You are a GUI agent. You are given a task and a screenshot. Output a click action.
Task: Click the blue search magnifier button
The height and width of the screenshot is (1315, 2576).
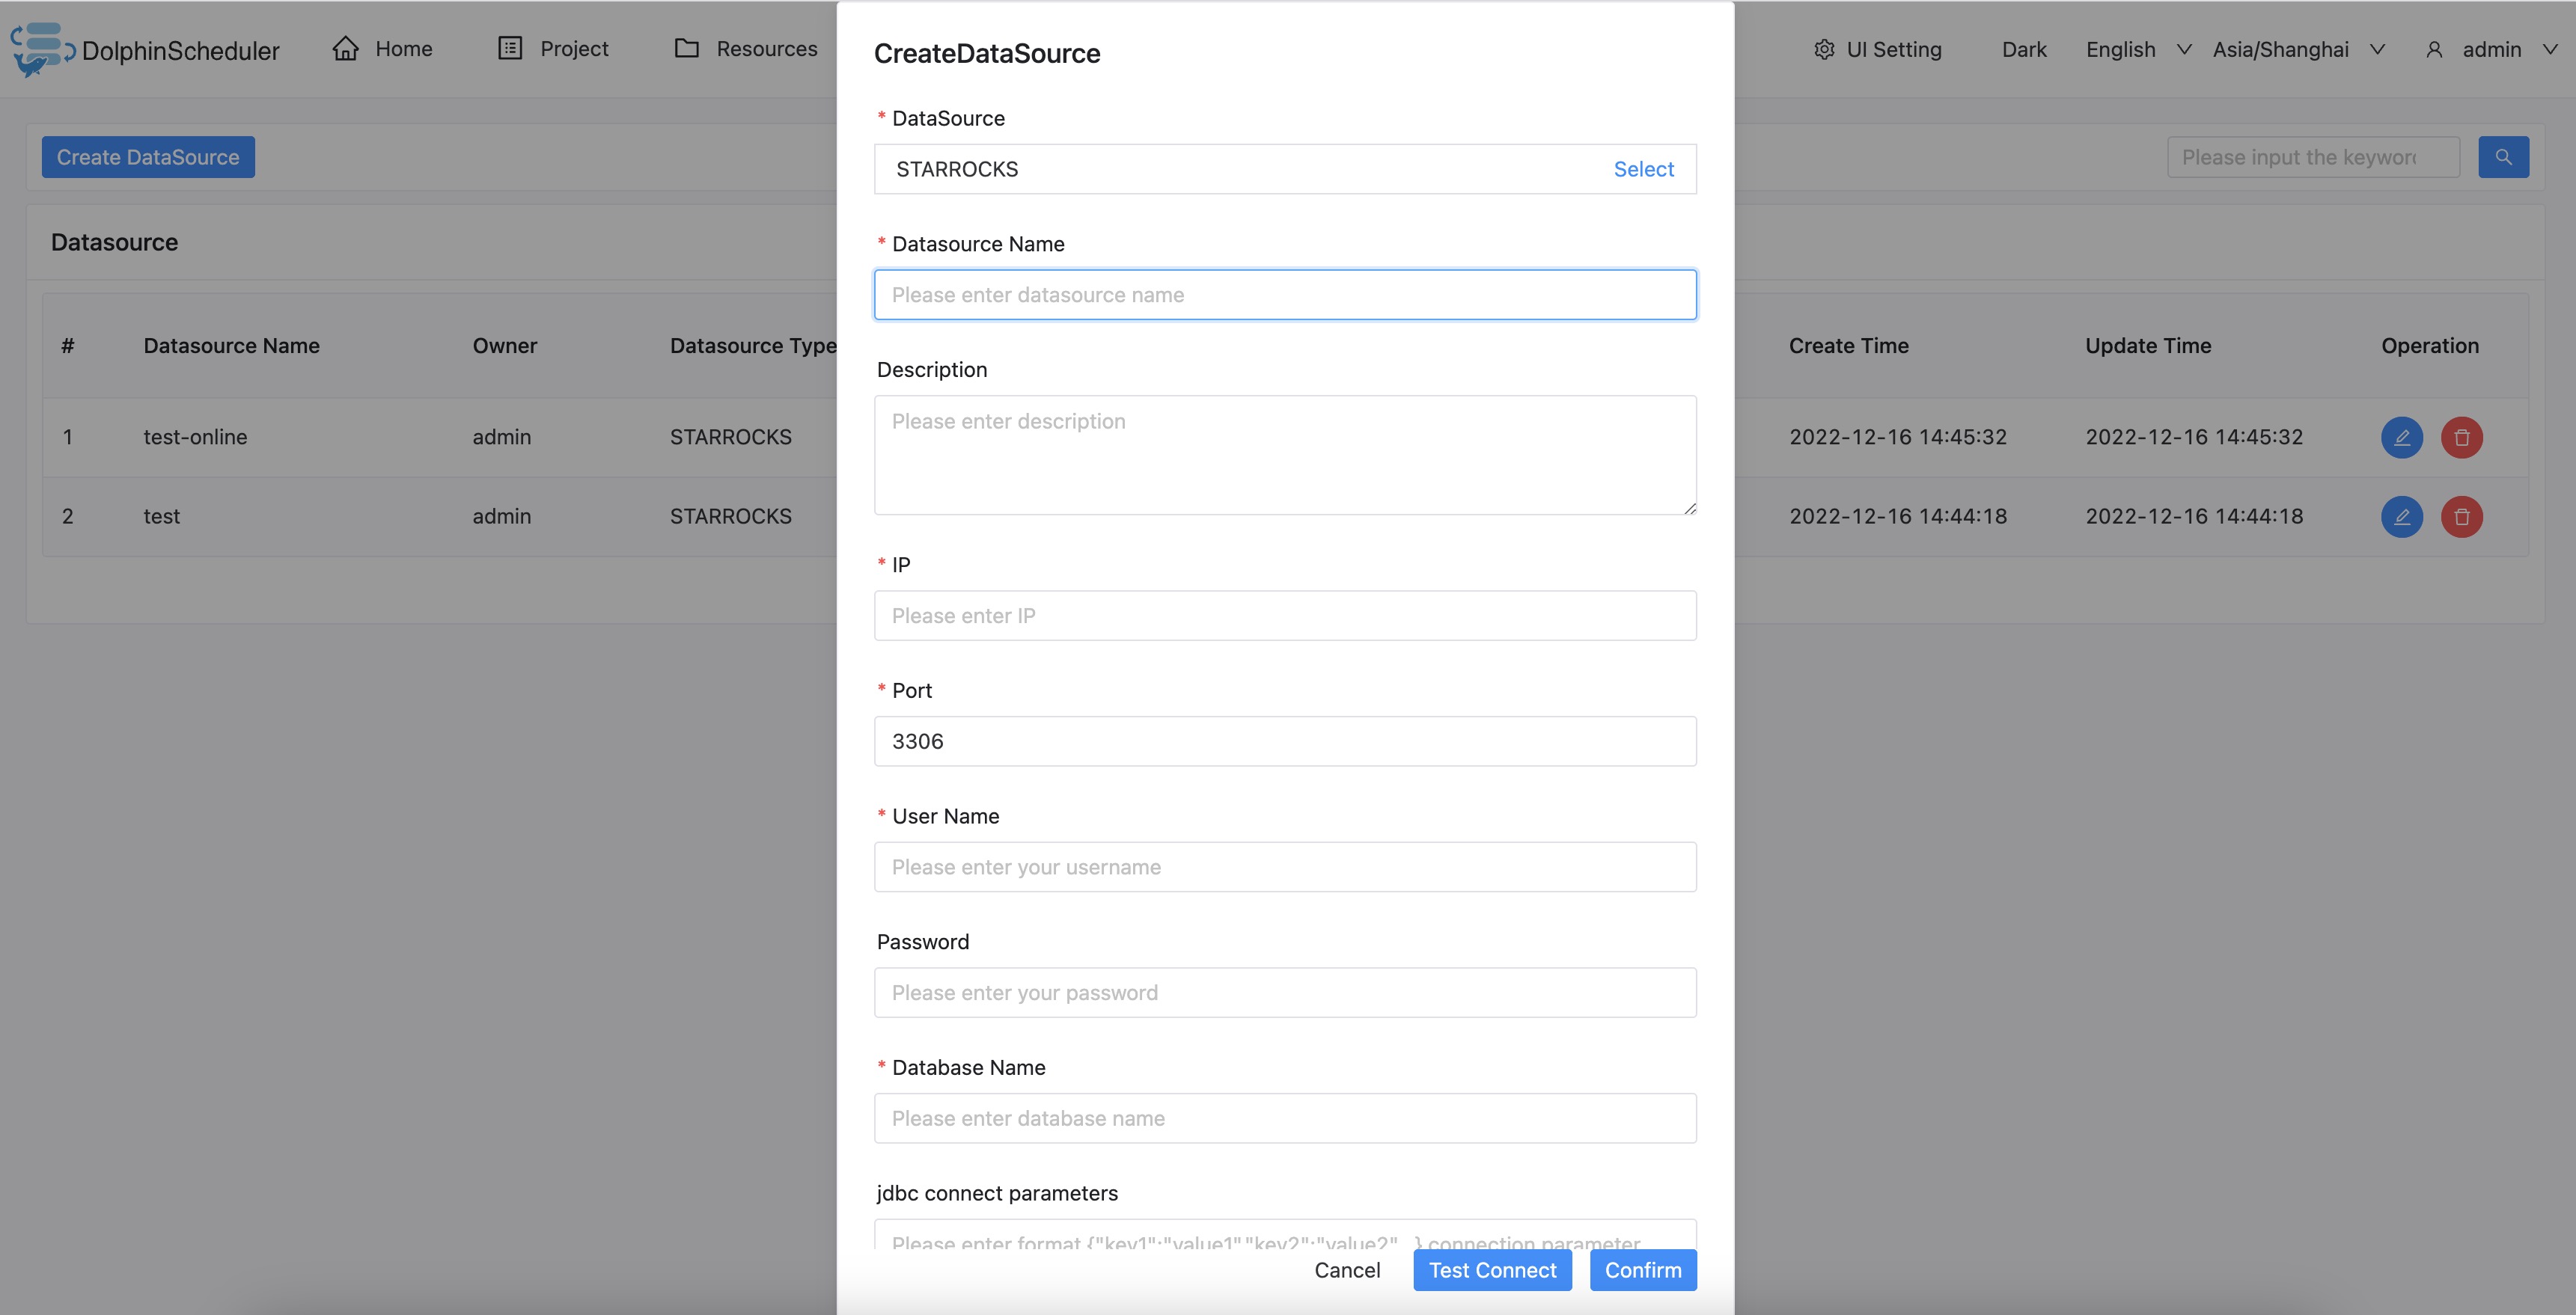[2503, 157]
